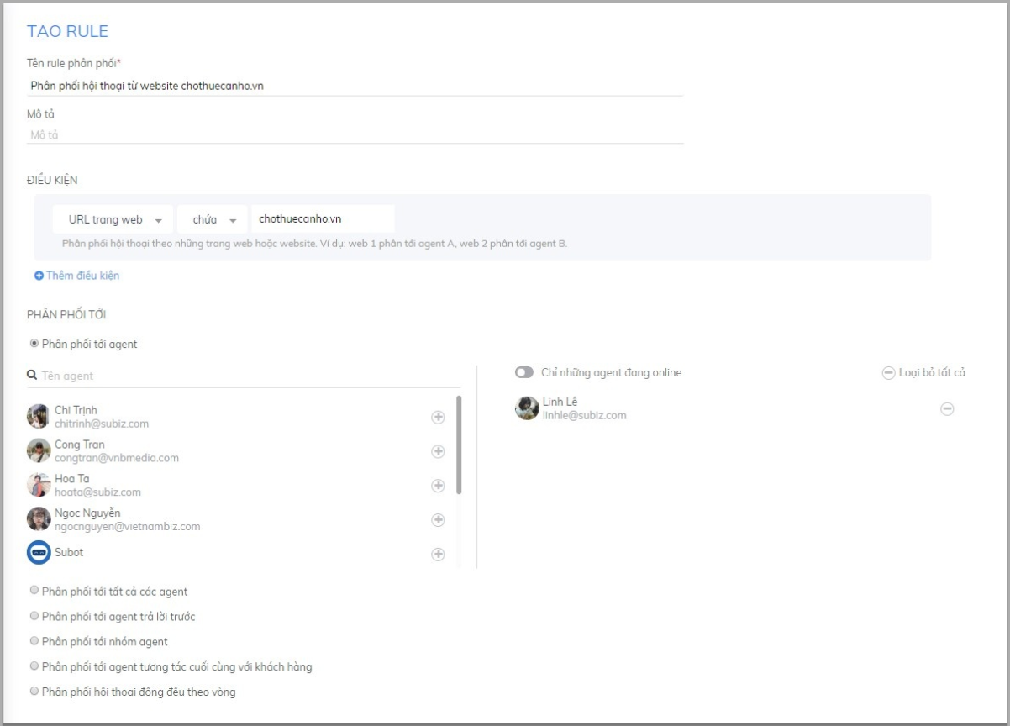
Task: Open the 'chứa' operator dropdown
Action: click(x=213, y=219)
